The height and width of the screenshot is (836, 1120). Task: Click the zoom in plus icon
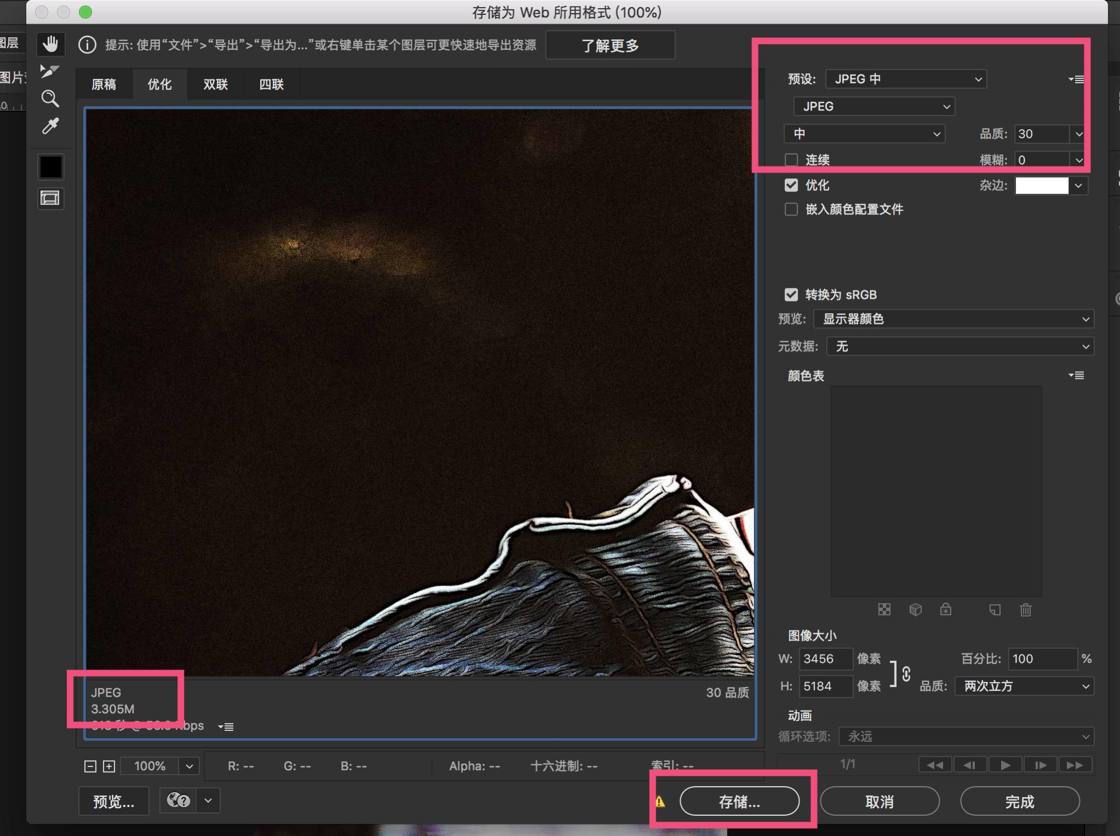coord(109,766)
